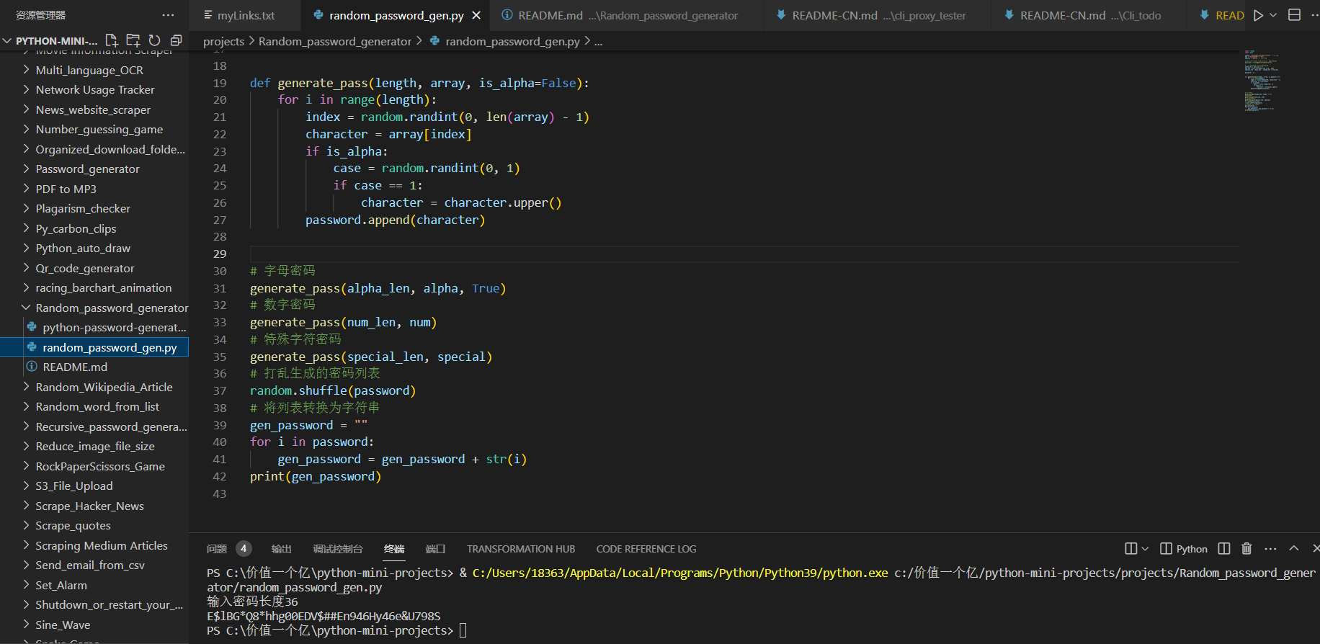
Task: Select the 终端 terminal panel tab
Action: pyautogui.click(x=394, y=549)
